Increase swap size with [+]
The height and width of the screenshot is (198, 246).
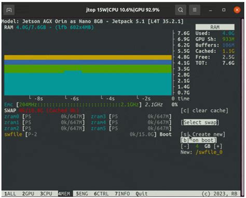pos(218,146)
